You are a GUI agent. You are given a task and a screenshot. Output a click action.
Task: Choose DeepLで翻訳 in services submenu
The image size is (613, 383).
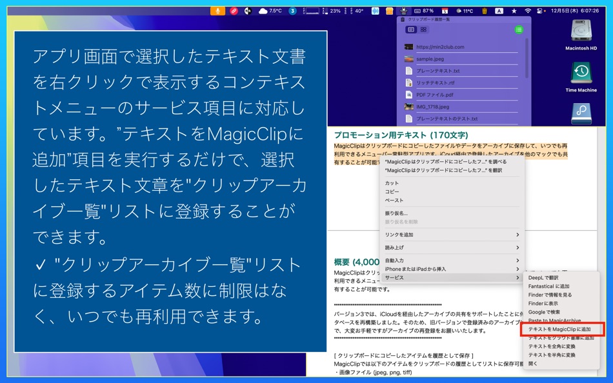coord(561,278)
